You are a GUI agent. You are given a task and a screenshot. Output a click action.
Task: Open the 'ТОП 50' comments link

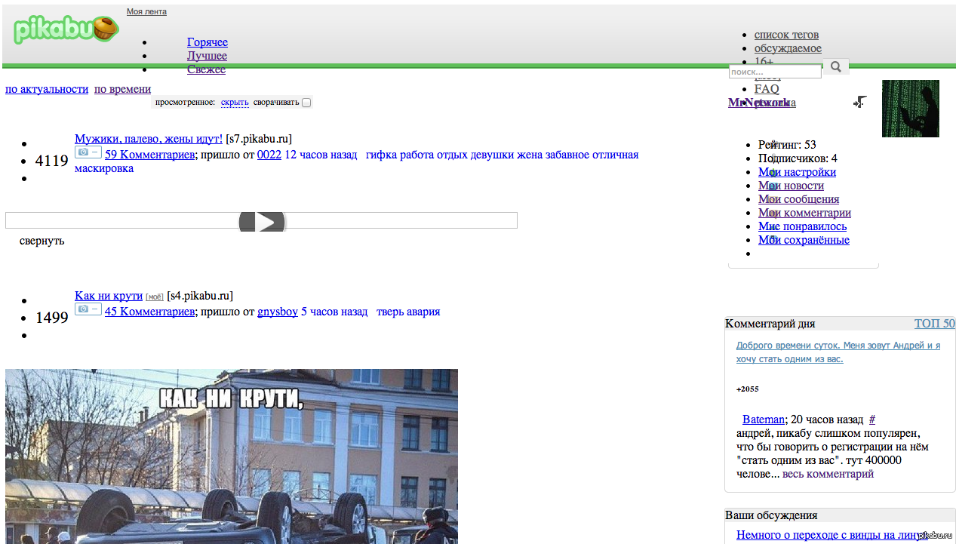934,324
